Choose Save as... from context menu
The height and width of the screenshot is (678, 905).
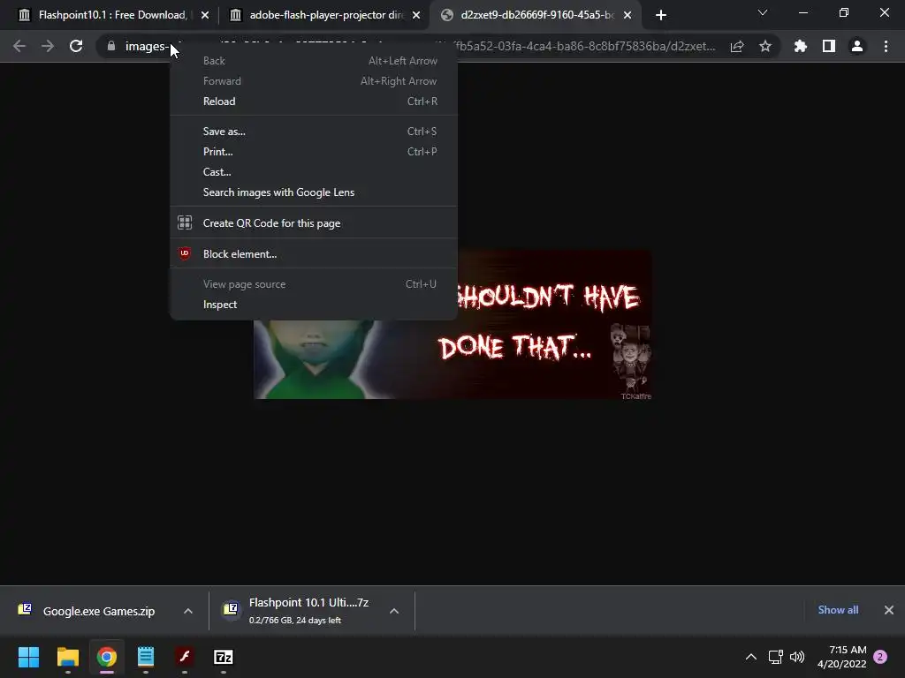coord(314,132)
